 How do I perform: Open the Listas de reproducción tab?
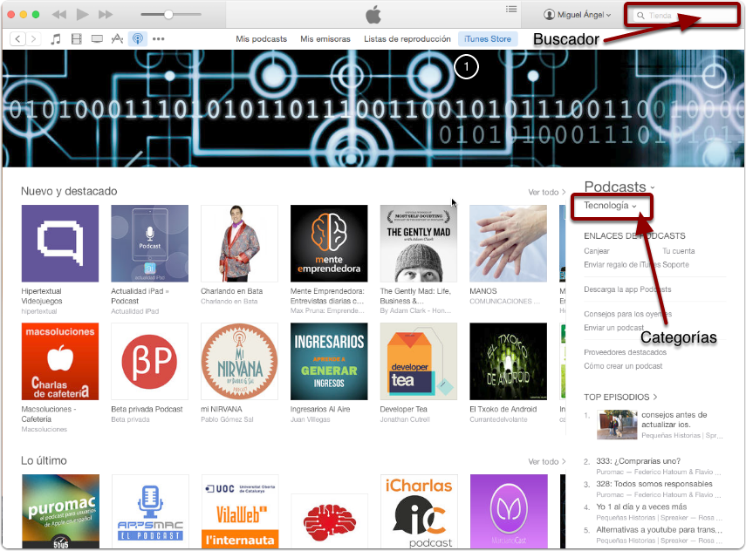(x=407, y=39)
